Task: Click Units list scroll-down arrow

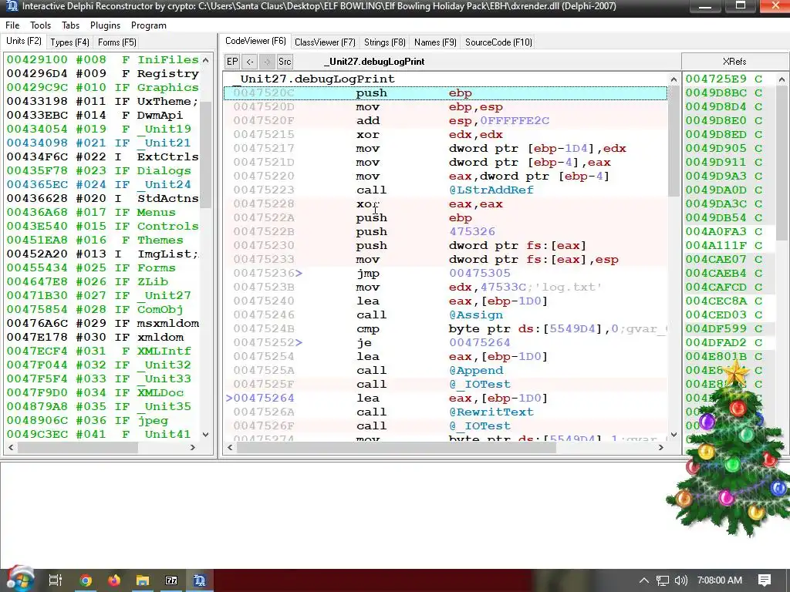Action: pos(205,434)
